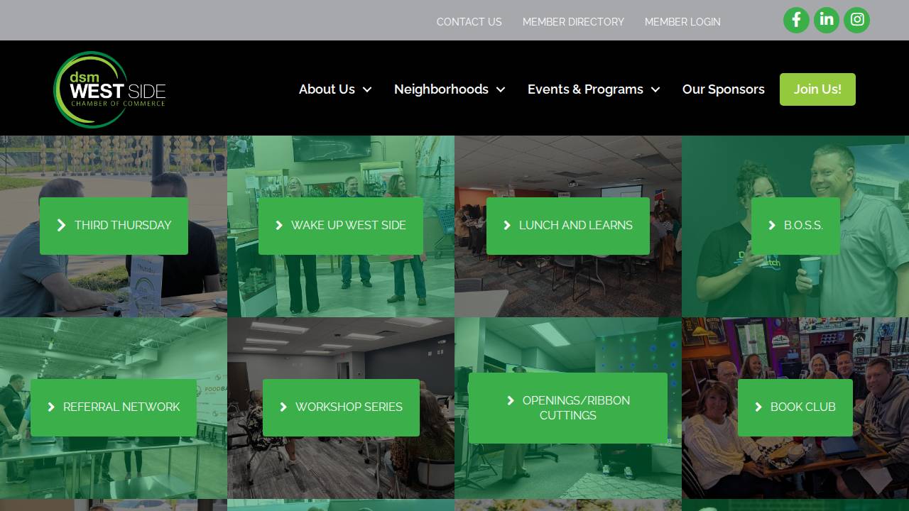Viewport: 909px width, 511px height.
Task: Open the Instagram social icon
Action: click(x=856, y=20)
